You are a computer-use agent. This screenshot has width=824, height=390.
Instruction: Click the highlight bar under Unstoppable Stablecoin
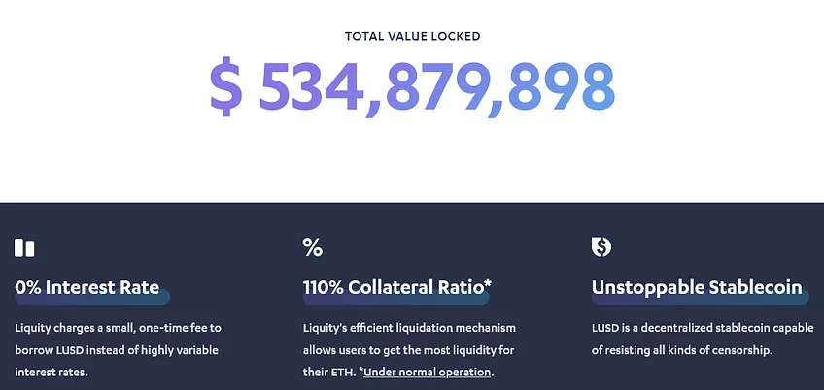pyautogui.click(x=701, y=298)
